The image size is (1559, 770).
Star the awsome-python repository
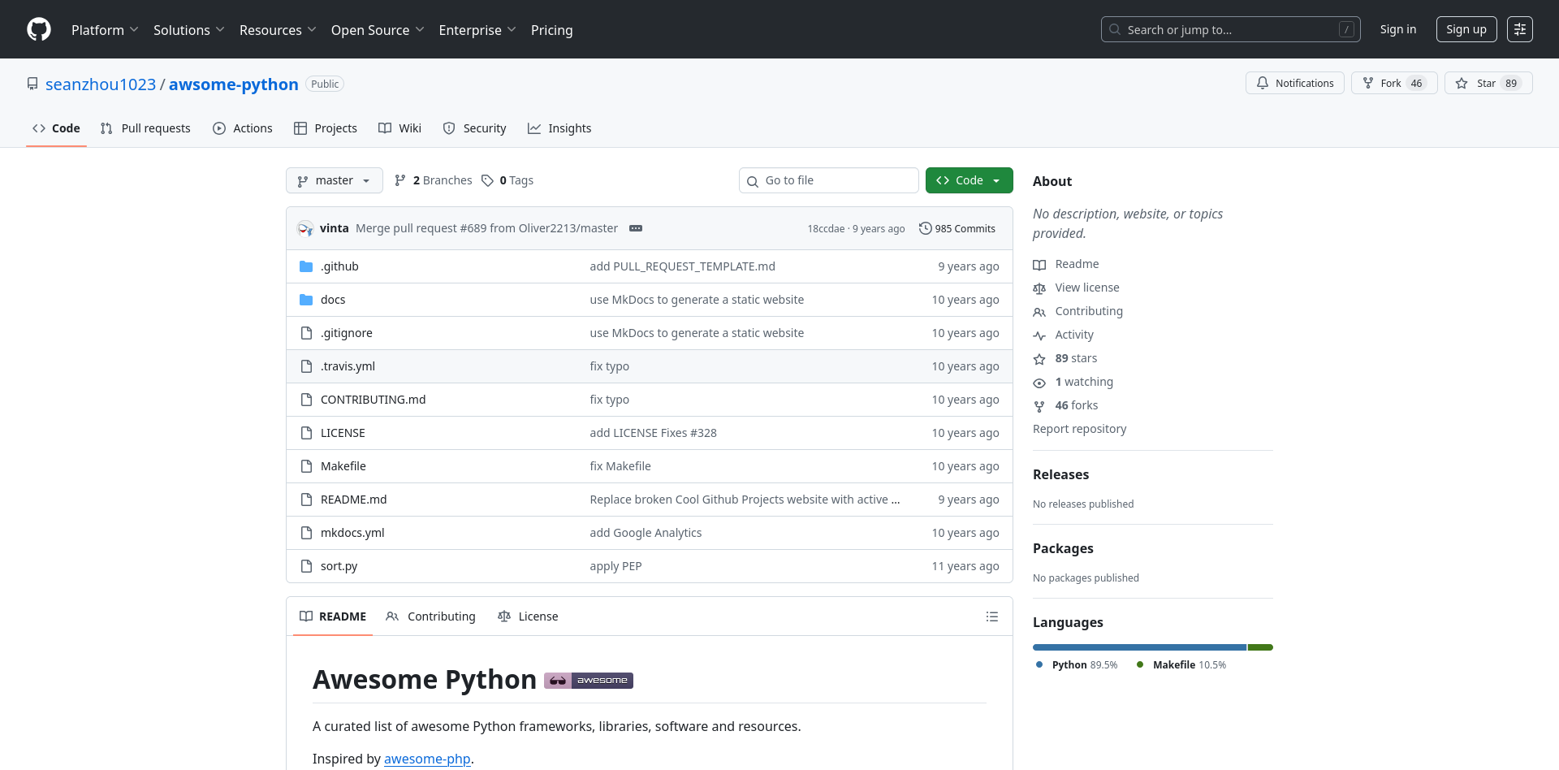pyautogui.click(x=1488, y=83)
